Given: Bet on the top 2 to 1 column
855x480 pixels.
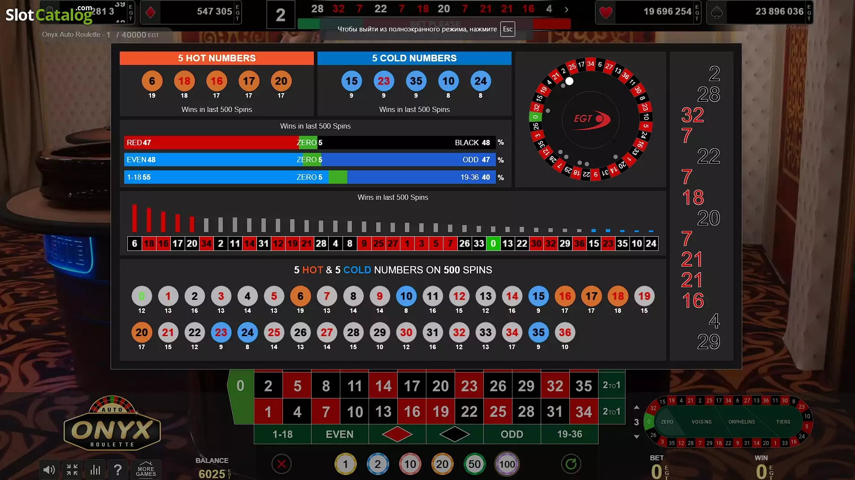Looking at the screenshot, I should click(612, 385).
